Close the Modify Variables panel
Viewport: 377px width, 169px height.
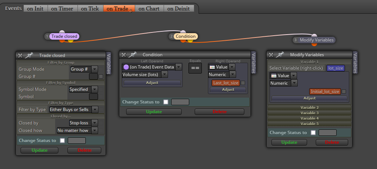(x=271, y=55)
